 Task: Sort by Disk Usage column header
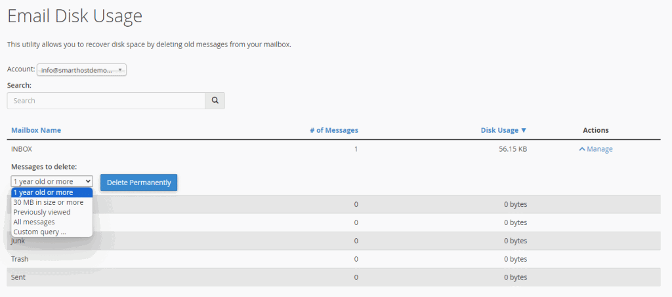[503, 130]
